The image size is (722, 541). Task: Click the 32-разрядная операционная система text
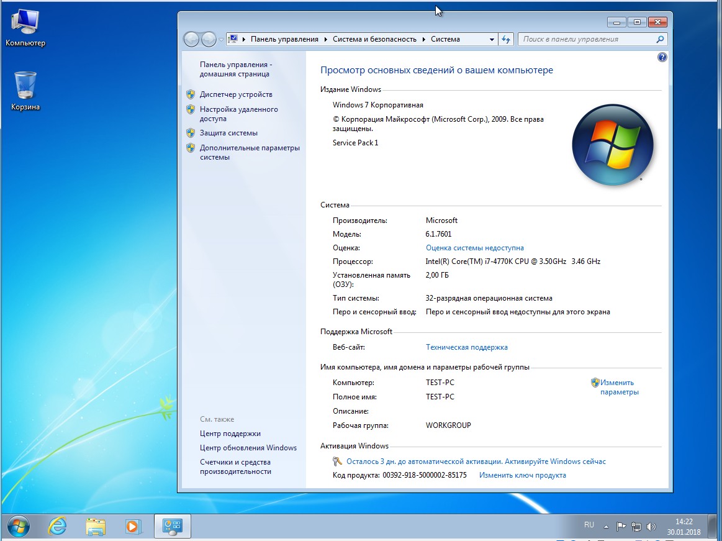(x=489, y=298)
